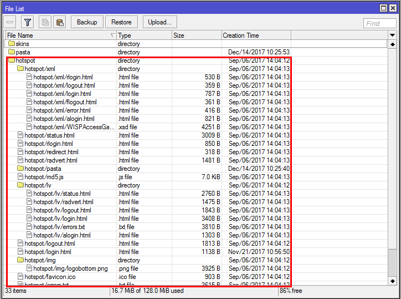Click the hotspot/radvert.html file icon
Screen dimensions: 401x299
point(20,160)
